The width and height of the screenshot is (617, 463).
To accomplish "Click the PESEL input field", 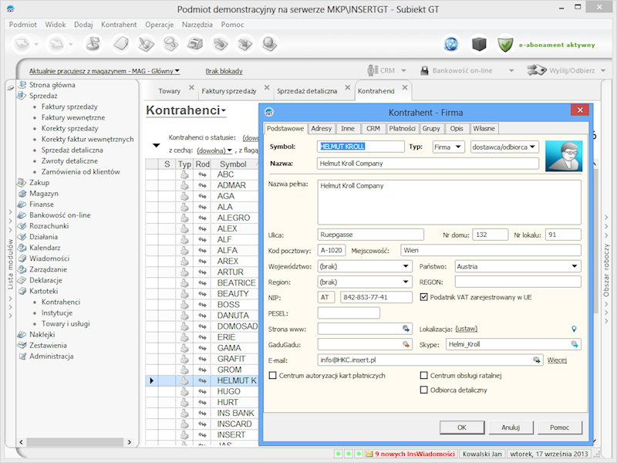I will 349,313.
